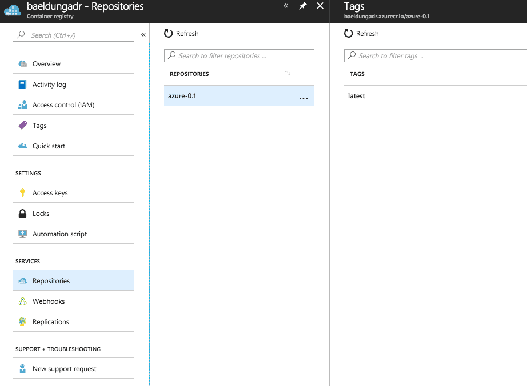Click the purple Tags icon in sidebar
The width and height of the screenshot is (527, 386).
(x=22, y=126)
